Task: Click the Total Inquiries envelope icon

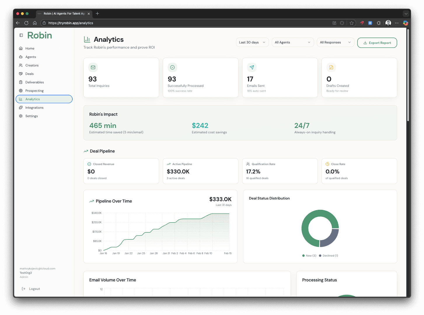Action: [93, 67]
